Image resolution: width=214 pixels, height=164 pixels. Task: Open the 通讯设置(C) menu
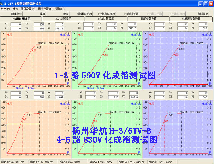[28, 9]
